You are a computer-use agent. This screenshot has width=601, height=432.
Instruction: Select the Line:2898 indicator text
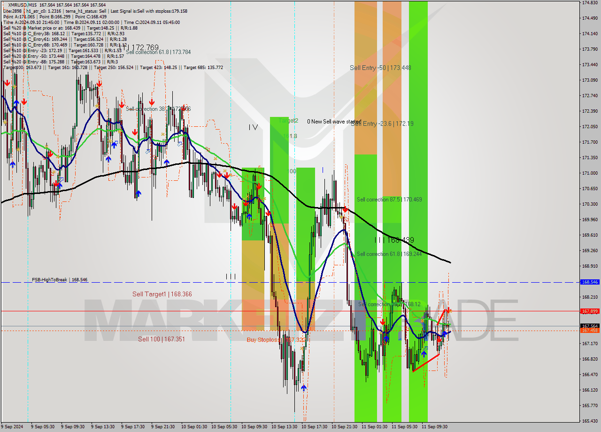(x=12, y=11)
